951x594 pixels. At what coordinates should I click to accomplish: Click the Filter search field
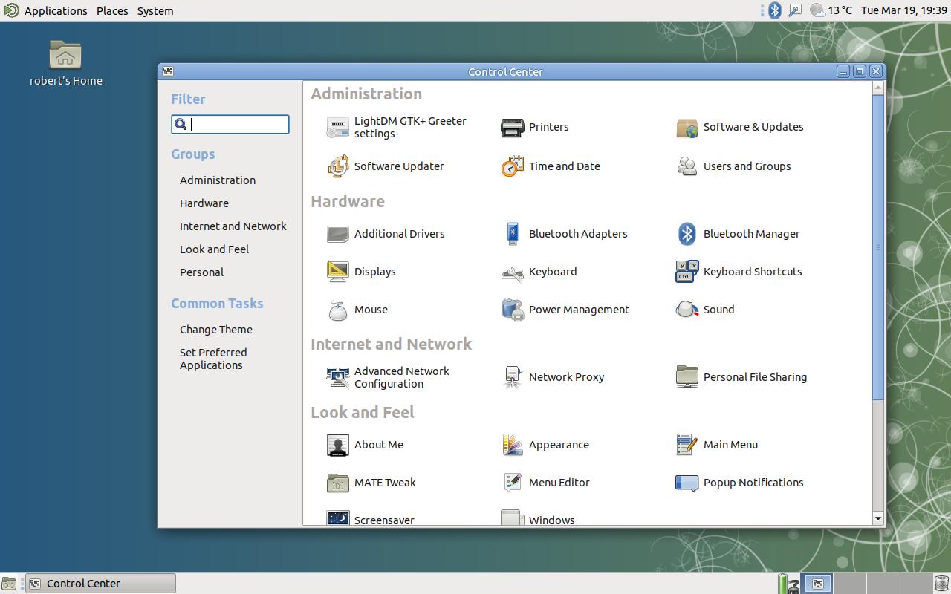[230, 124]
